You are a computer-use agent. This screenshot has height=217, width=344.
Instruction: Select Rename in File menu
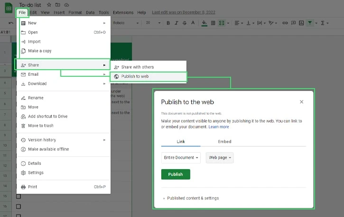[64, 98]
